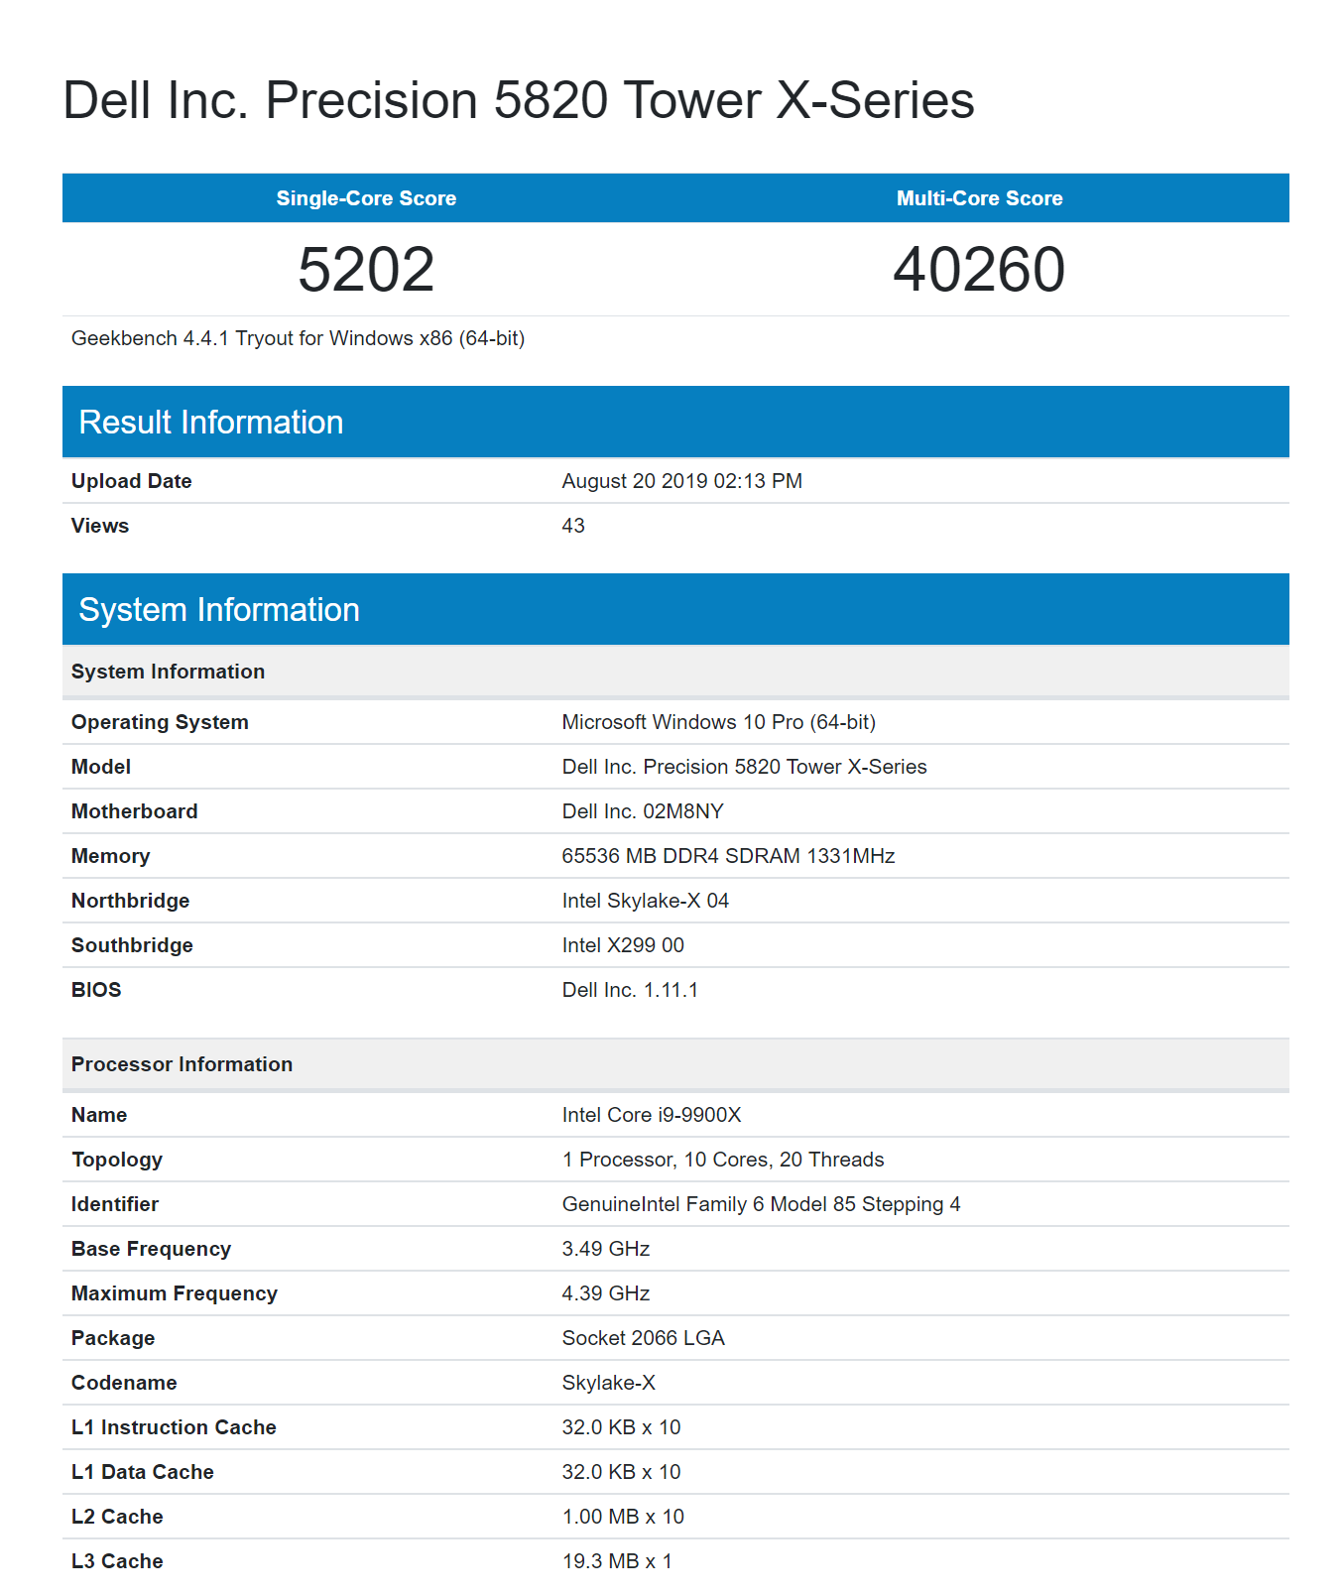Click the Multi-Core Score header
1344x1596 pixels.
tap(979, 198)
